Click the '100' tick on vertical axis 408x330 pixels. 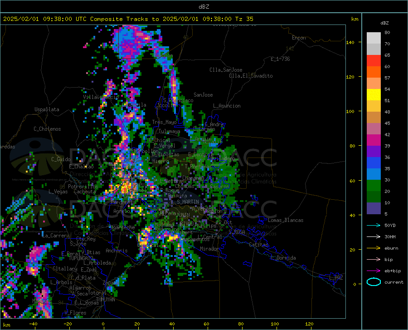coord(350,111)
